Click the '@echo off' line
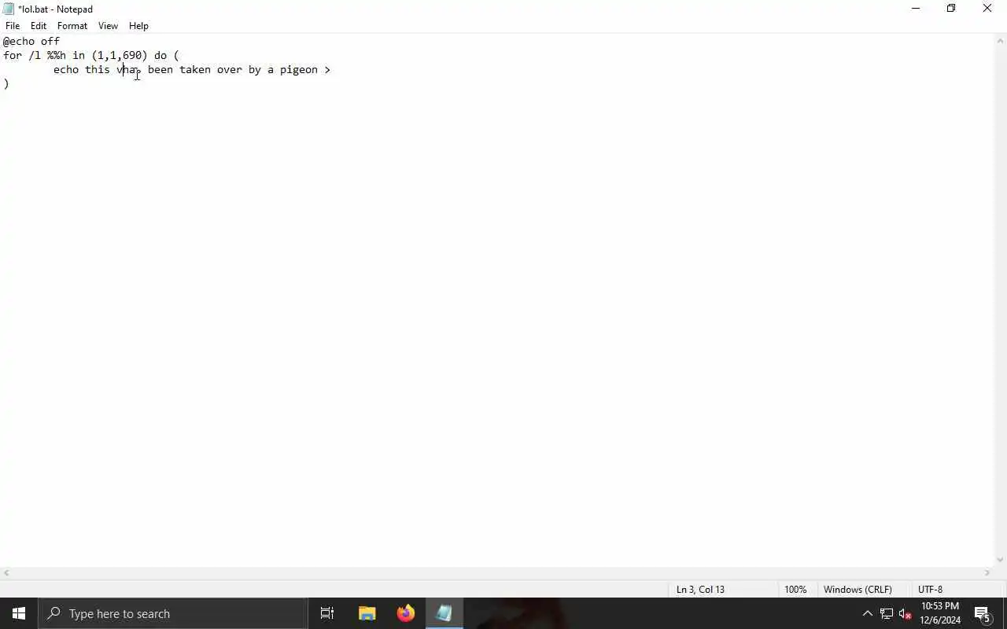This screenshot has width=1007, height=629. pos(31,41)
